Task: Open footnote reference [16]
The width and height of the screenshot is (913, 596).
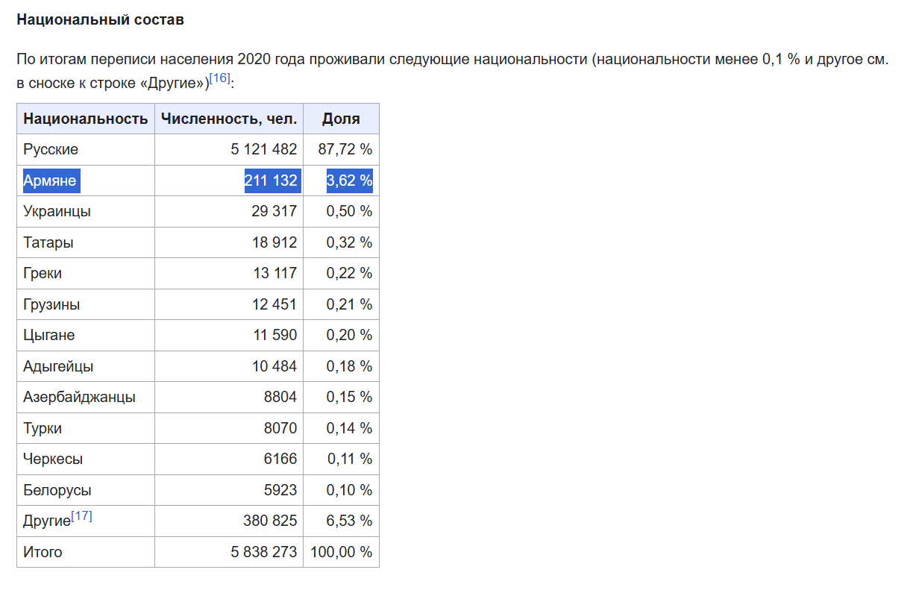Action: point(219,78)
